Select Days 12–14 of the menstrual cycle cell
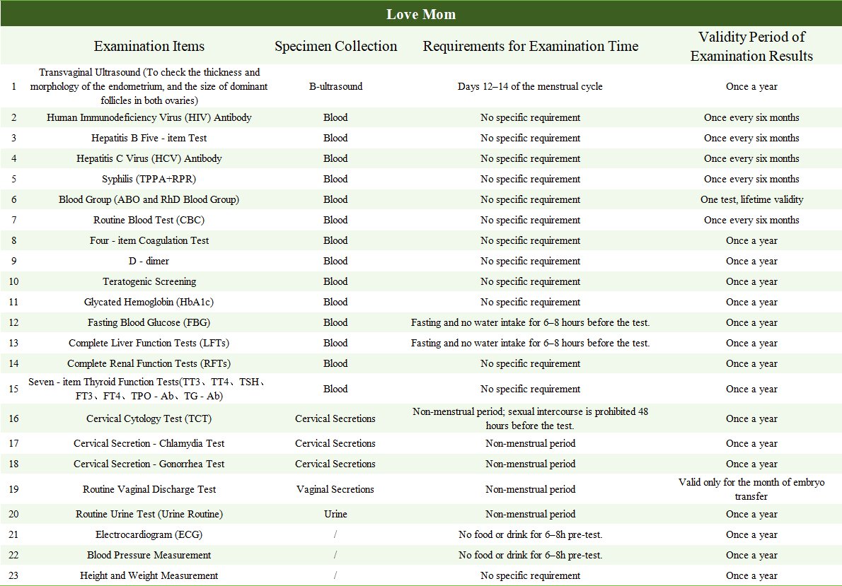 (530, 86)
